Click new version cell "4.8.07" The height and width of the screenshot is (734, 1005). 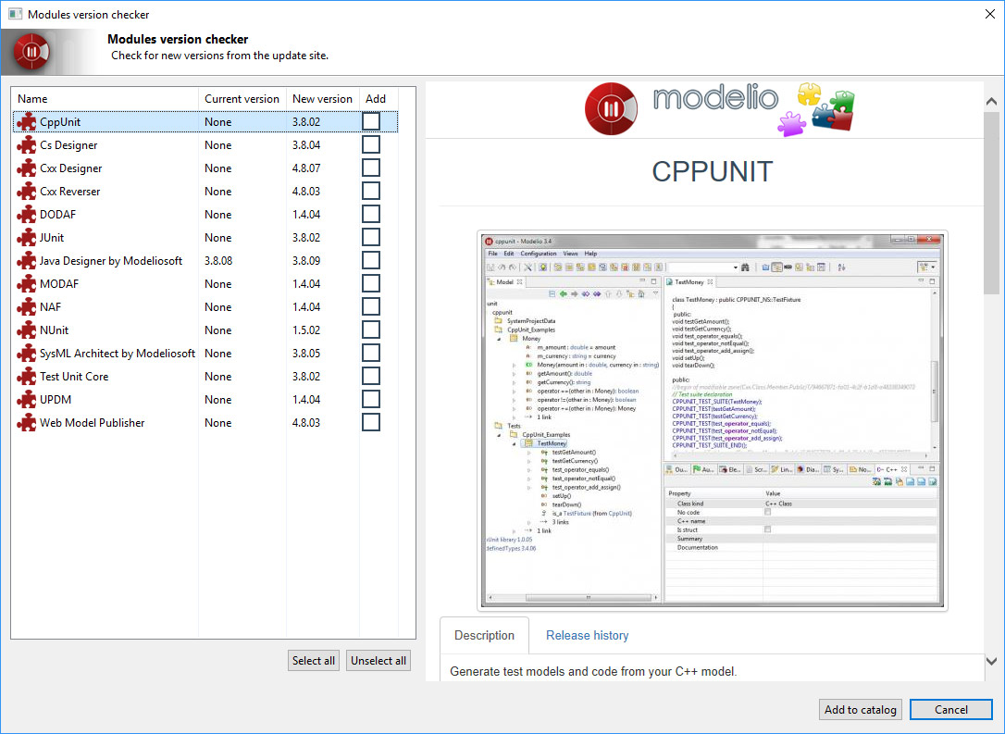[x=306, y=168]
